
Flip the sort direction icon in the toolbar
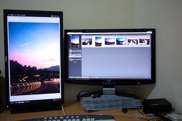(92, 77)
